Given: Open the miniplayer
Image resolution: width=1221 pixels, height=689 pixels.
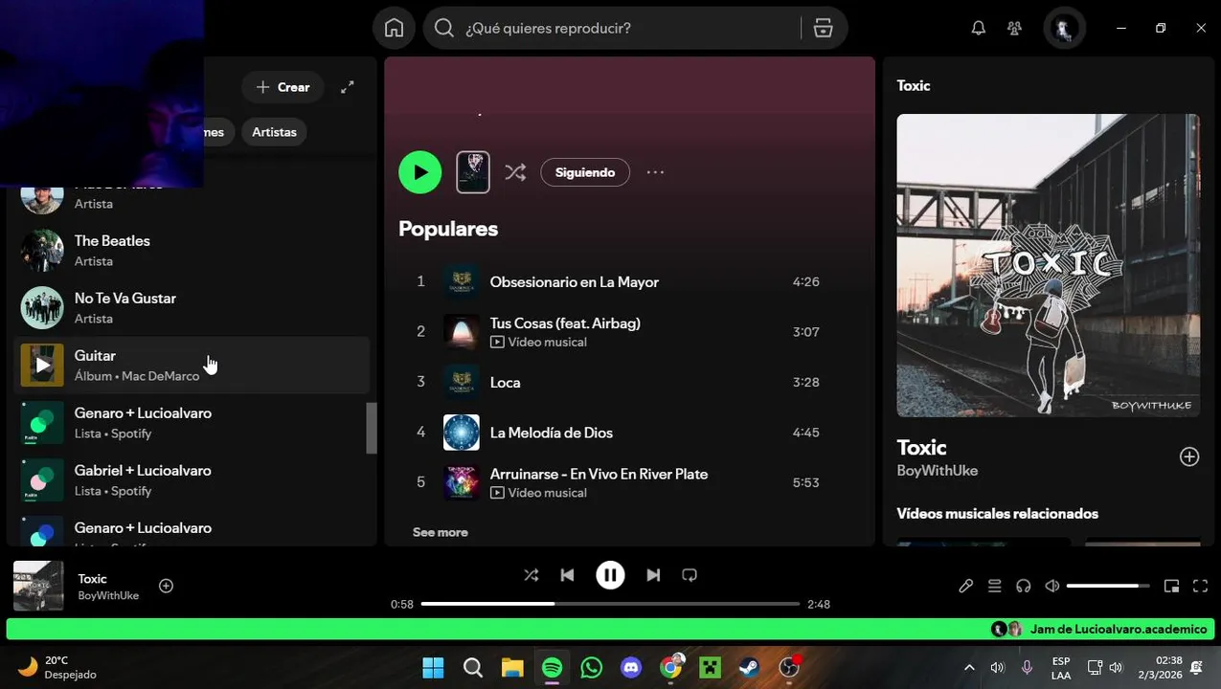Looking at the screenshot, I should pos(1171,586).
